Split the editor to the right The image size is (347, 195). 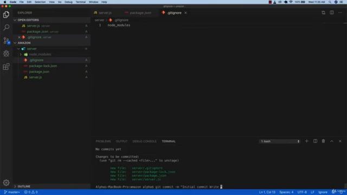[332, 13]
